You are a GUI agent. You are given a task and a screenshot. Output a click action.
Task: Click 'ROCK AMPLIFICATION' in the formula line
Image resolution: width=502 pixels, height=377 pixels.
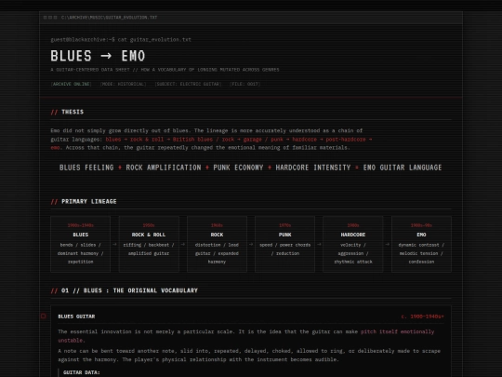tap(164, 168)
